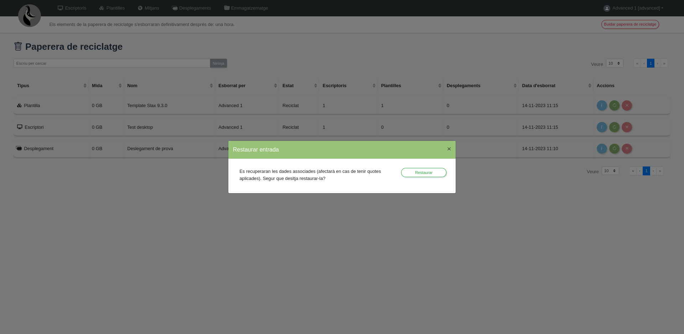The height and width of the screenshot is (334, 684).
Task: Expand the Advanced 1 user menu
Action: click(633, 8)
